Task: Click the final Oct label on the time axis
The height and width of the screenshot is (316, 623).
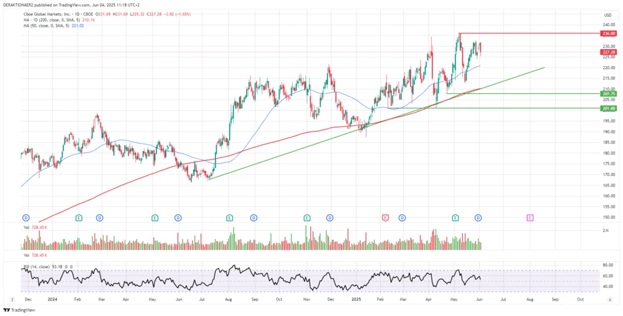Action: point(579,300)
